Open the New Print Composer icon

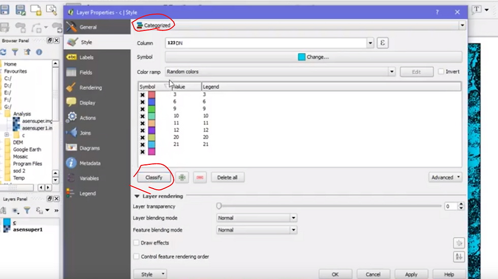click(x=36, y=10)
